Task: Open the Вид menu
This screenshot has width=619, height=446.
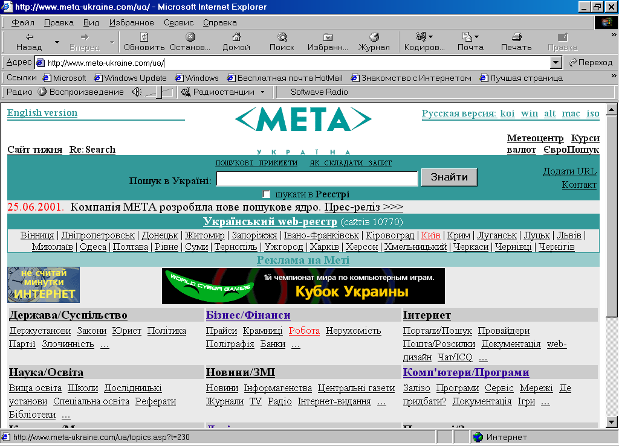Action: (x=91, y=22)
